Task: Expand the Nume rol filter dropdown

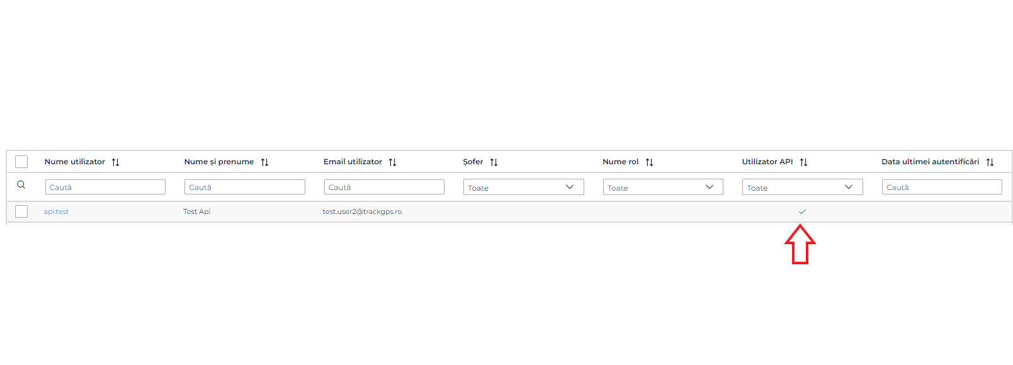Action: (662, 187)
